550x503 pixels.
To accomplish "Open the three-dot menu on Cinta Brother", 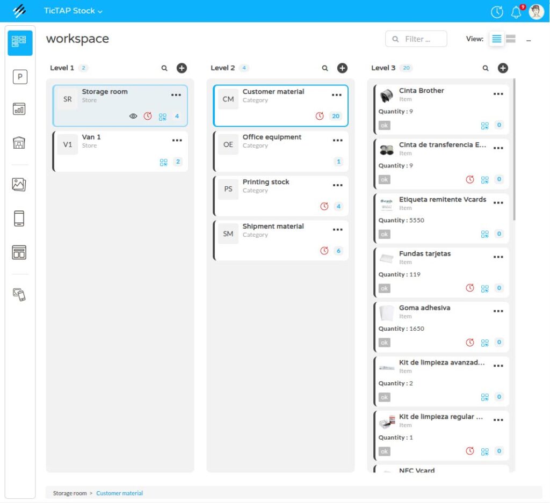I will [498, 94].
